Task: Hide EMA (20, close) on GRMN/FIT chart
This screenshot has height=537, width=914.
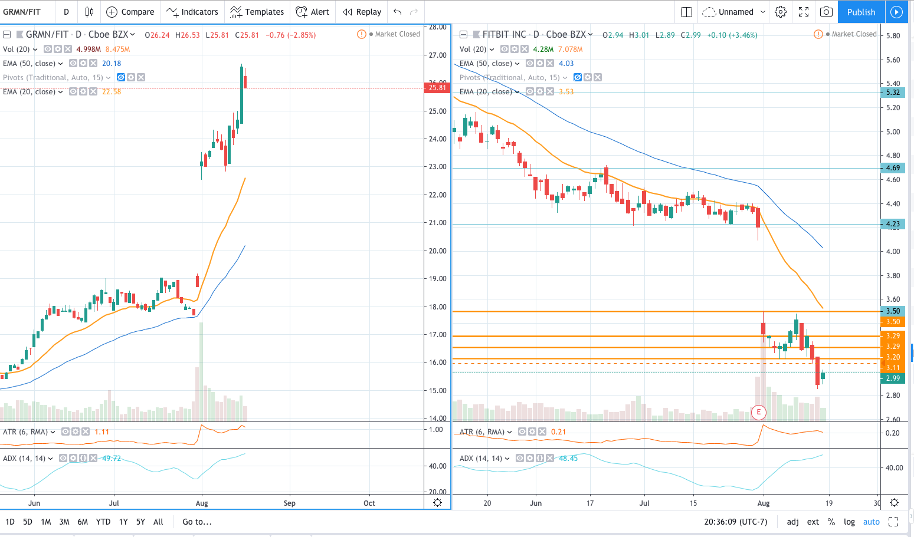Action: coord(73,91)
